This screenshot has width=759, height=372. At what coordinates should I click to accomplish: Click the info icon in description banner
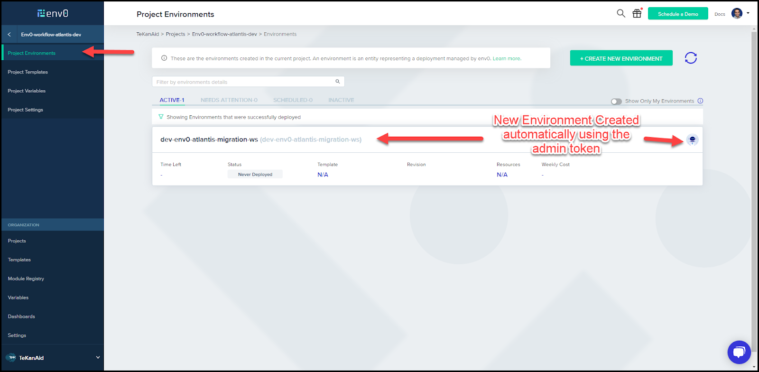click(164, 58)
